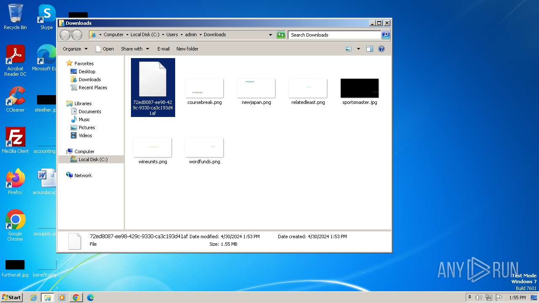The image size is (539, 303).
Task: Open the Word document icon on desktop
Action: click(x=45, y=182)
